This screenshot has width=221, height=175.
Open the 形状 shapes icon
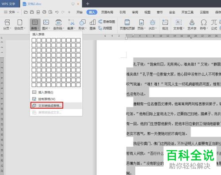[82, 23]
